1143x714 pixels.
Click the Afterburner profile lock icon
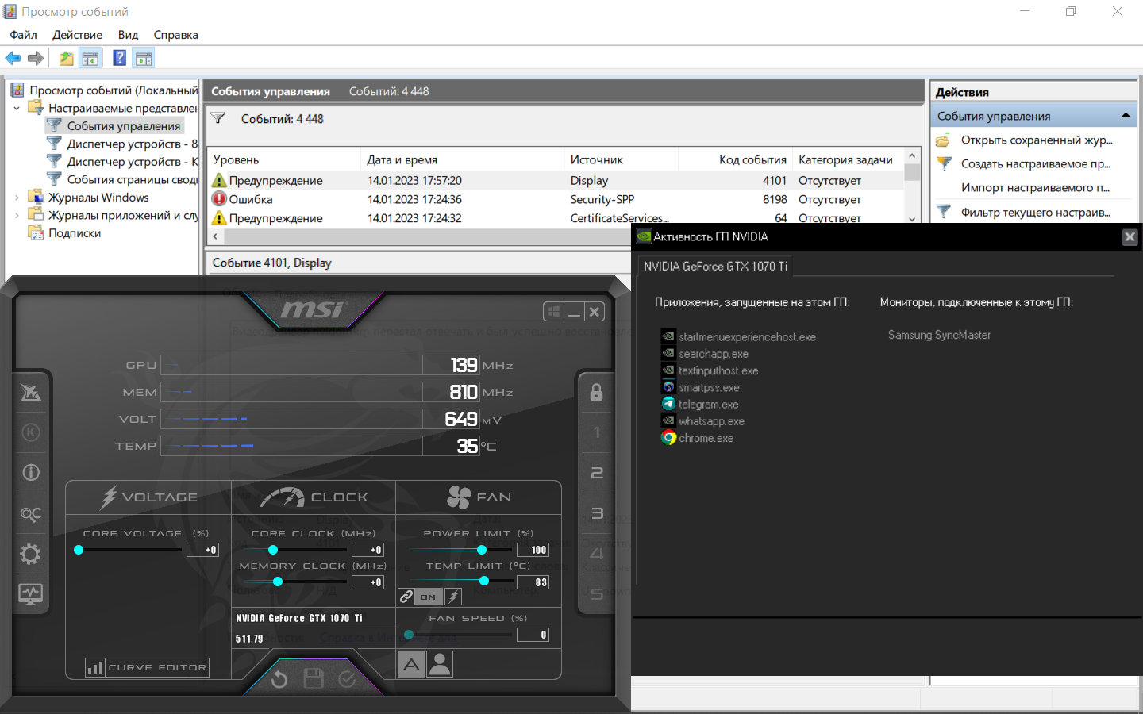pos(597,392)
